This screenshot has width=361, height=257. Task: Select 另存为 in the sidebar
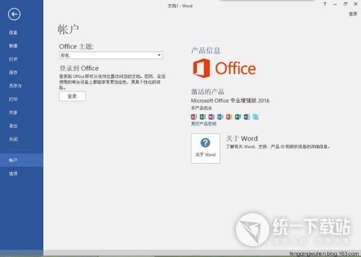coord(15,86)
